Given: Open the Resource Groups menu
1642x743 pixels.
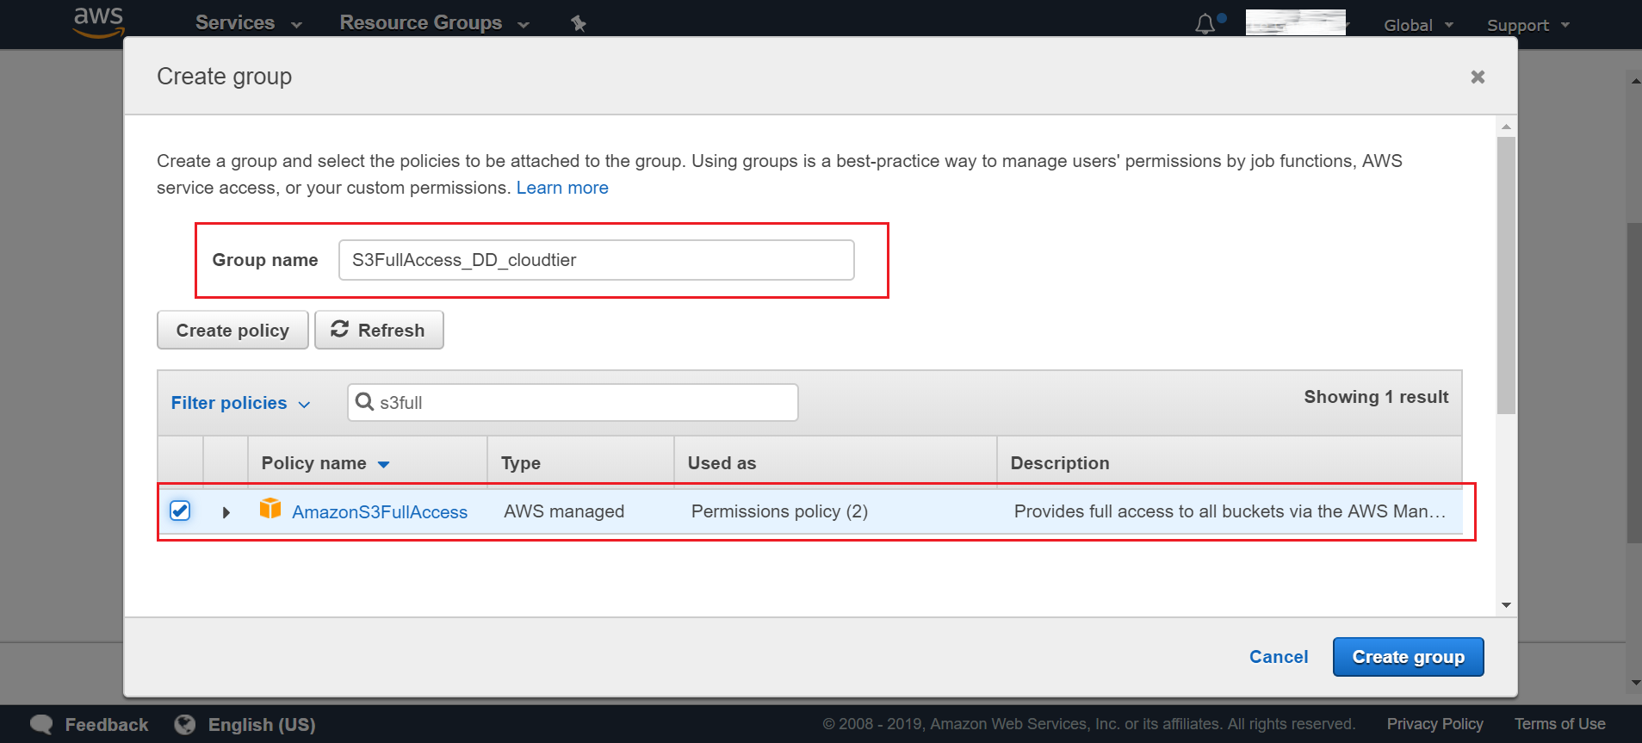Looking at the screenshot, I should pyautogui.click(x=434, y=23).
